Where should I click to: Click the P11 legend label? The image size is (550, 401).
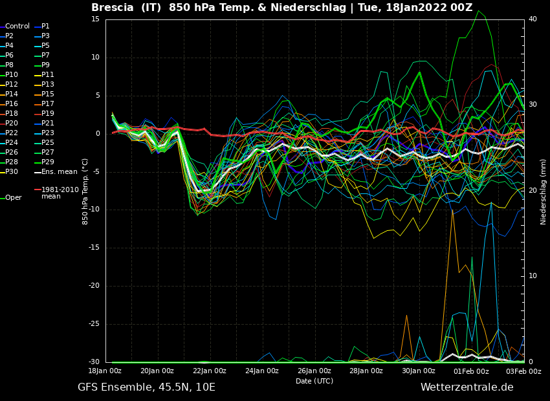(x=48, y=75)
